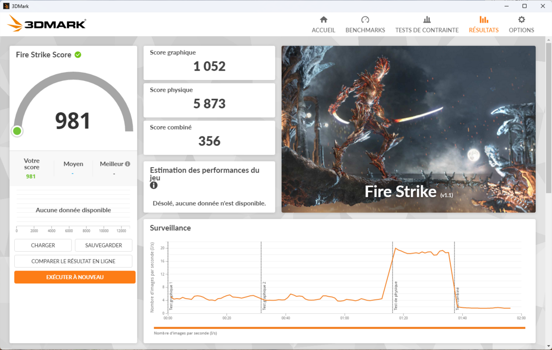Close the 3DMark window
Screen dimensions: 552x350
coord(542,6)
